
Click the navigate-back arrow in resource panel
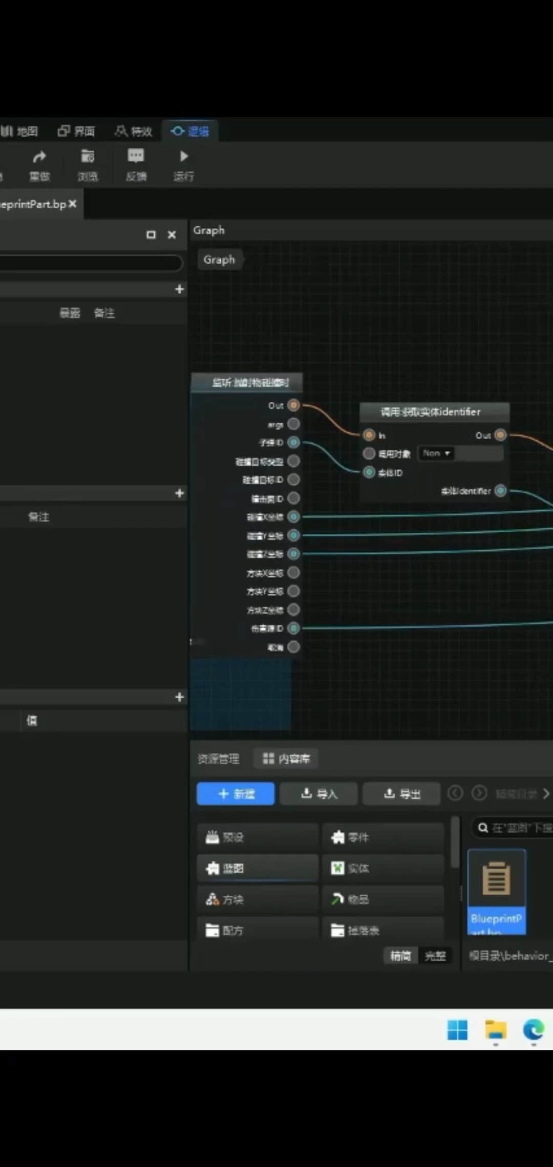(x=455, y=793)
